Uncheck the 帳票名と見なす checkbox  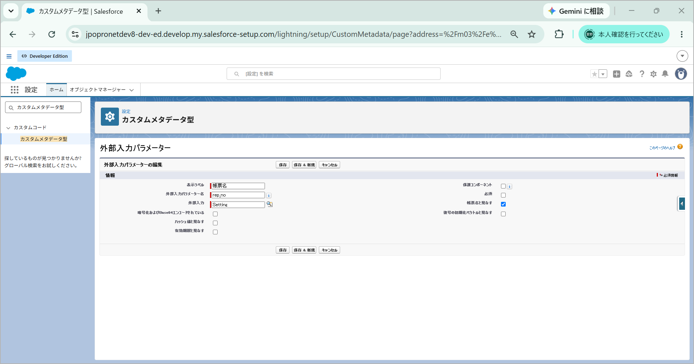coord(503,204)
